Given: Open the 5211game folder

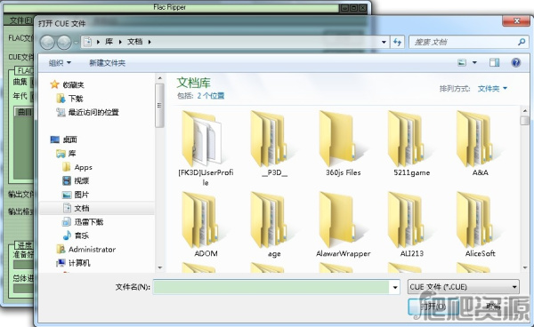Looking at the screenshot, I should (x=411, y=143).
